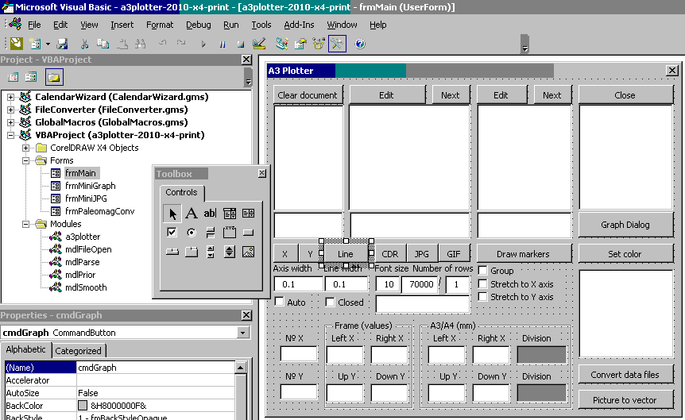Viewport: 685px width, 420px height.
Task: Click the Convert data files button
Action: [625, 375]
